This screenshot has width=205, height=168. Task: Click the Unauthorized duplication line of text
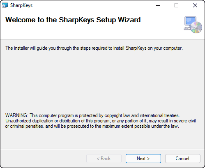(101, 121)
